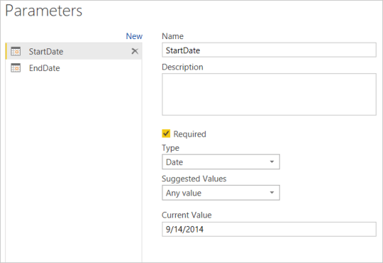Focus the Name input field

[x=269, y=50]
